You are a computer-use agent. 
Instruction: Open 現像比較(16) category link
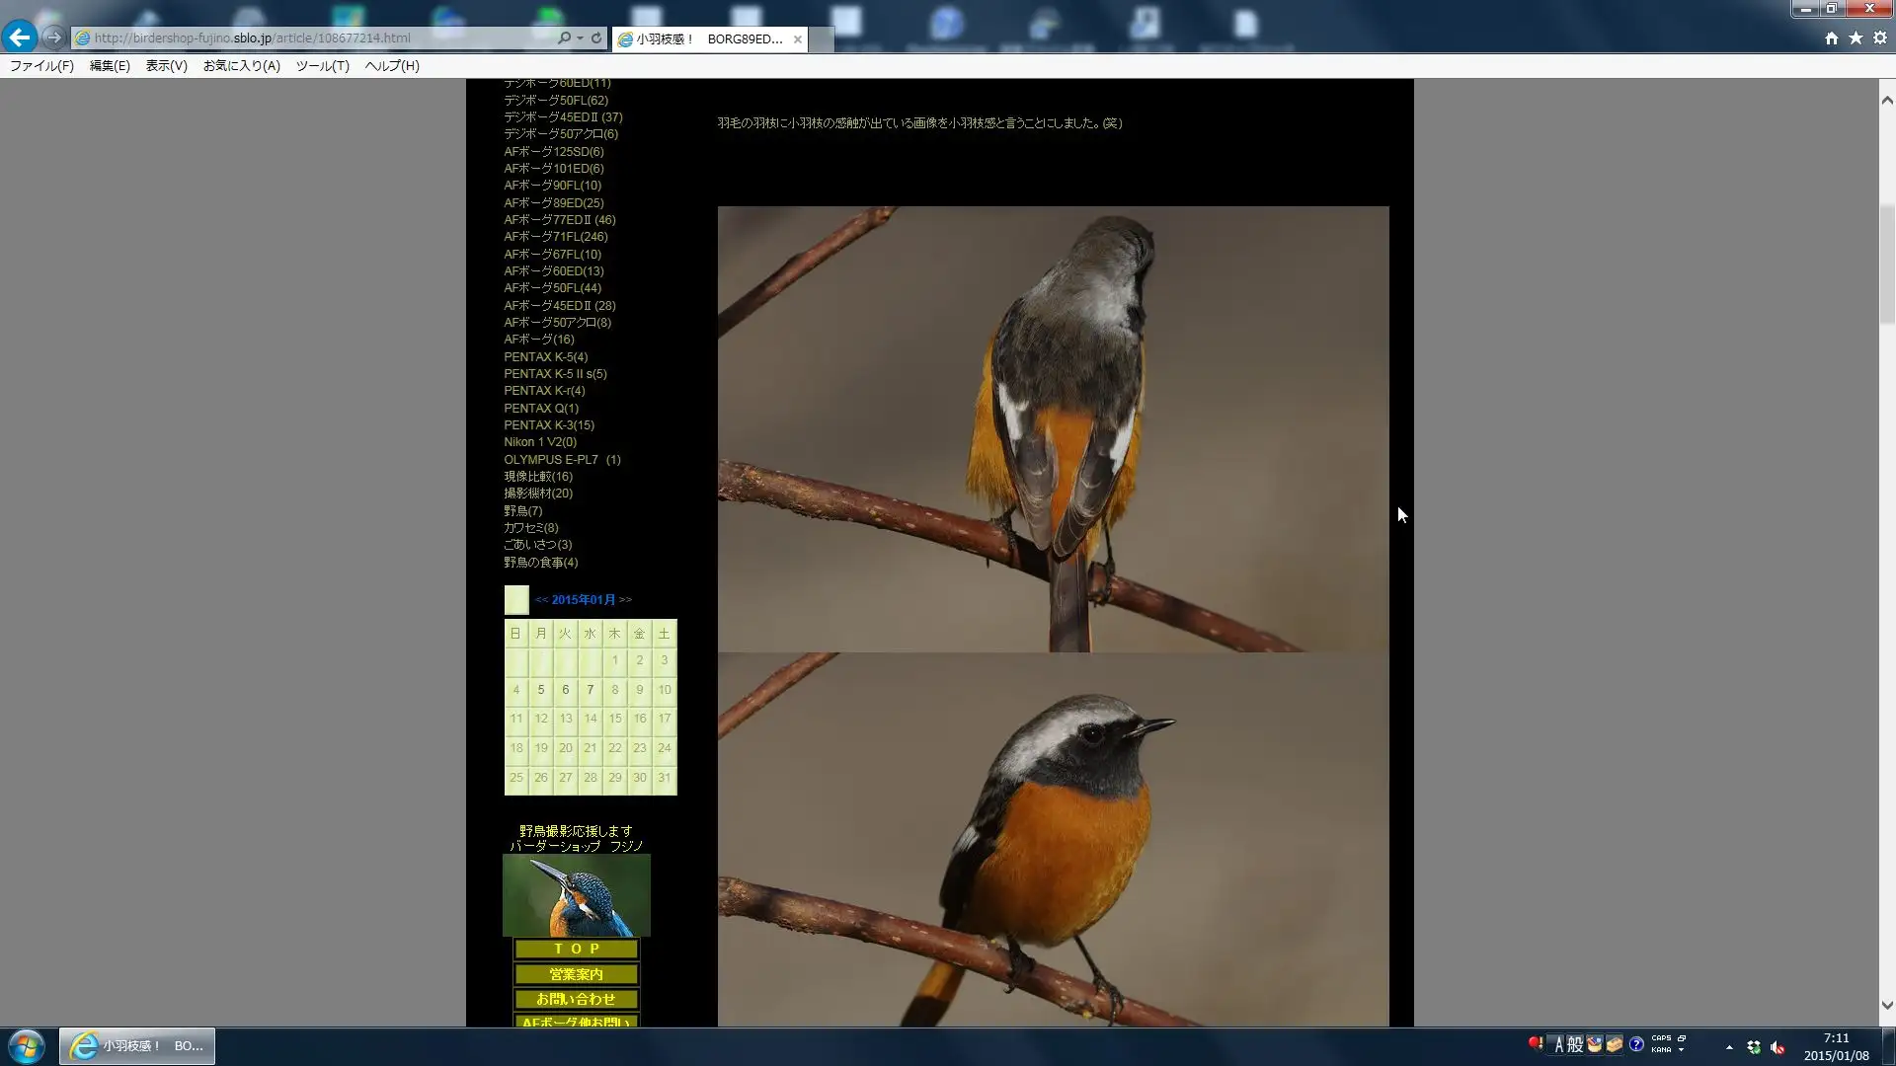tap(538, 477)
